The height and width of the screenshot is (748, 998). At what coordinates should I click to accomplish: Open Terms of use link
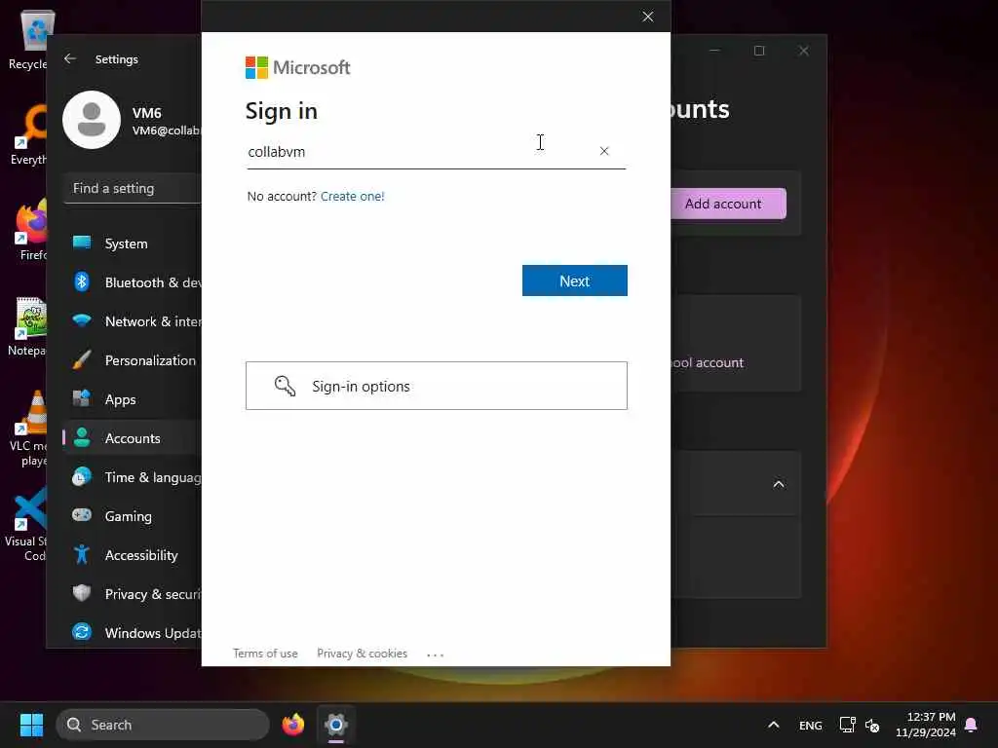point(265,654)
